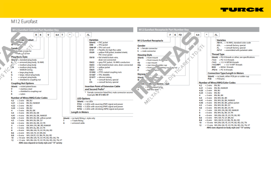Select the 'N7X2 = 2 LEDs with shrinking (NPN)' row
The image size is (271, 177).
[101, 109]
